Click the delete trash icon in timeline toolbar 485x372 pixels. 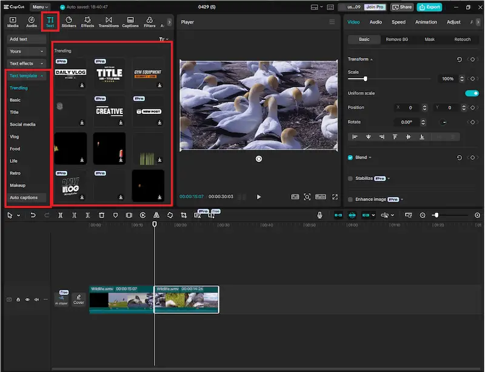101,215
